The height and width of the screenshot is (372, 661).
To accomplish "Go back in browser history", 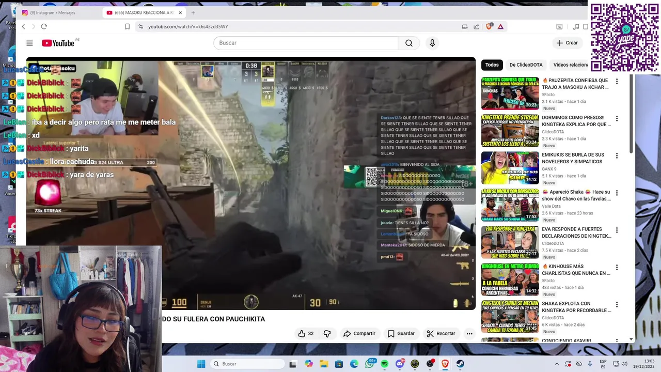I will tap(23, 26).
